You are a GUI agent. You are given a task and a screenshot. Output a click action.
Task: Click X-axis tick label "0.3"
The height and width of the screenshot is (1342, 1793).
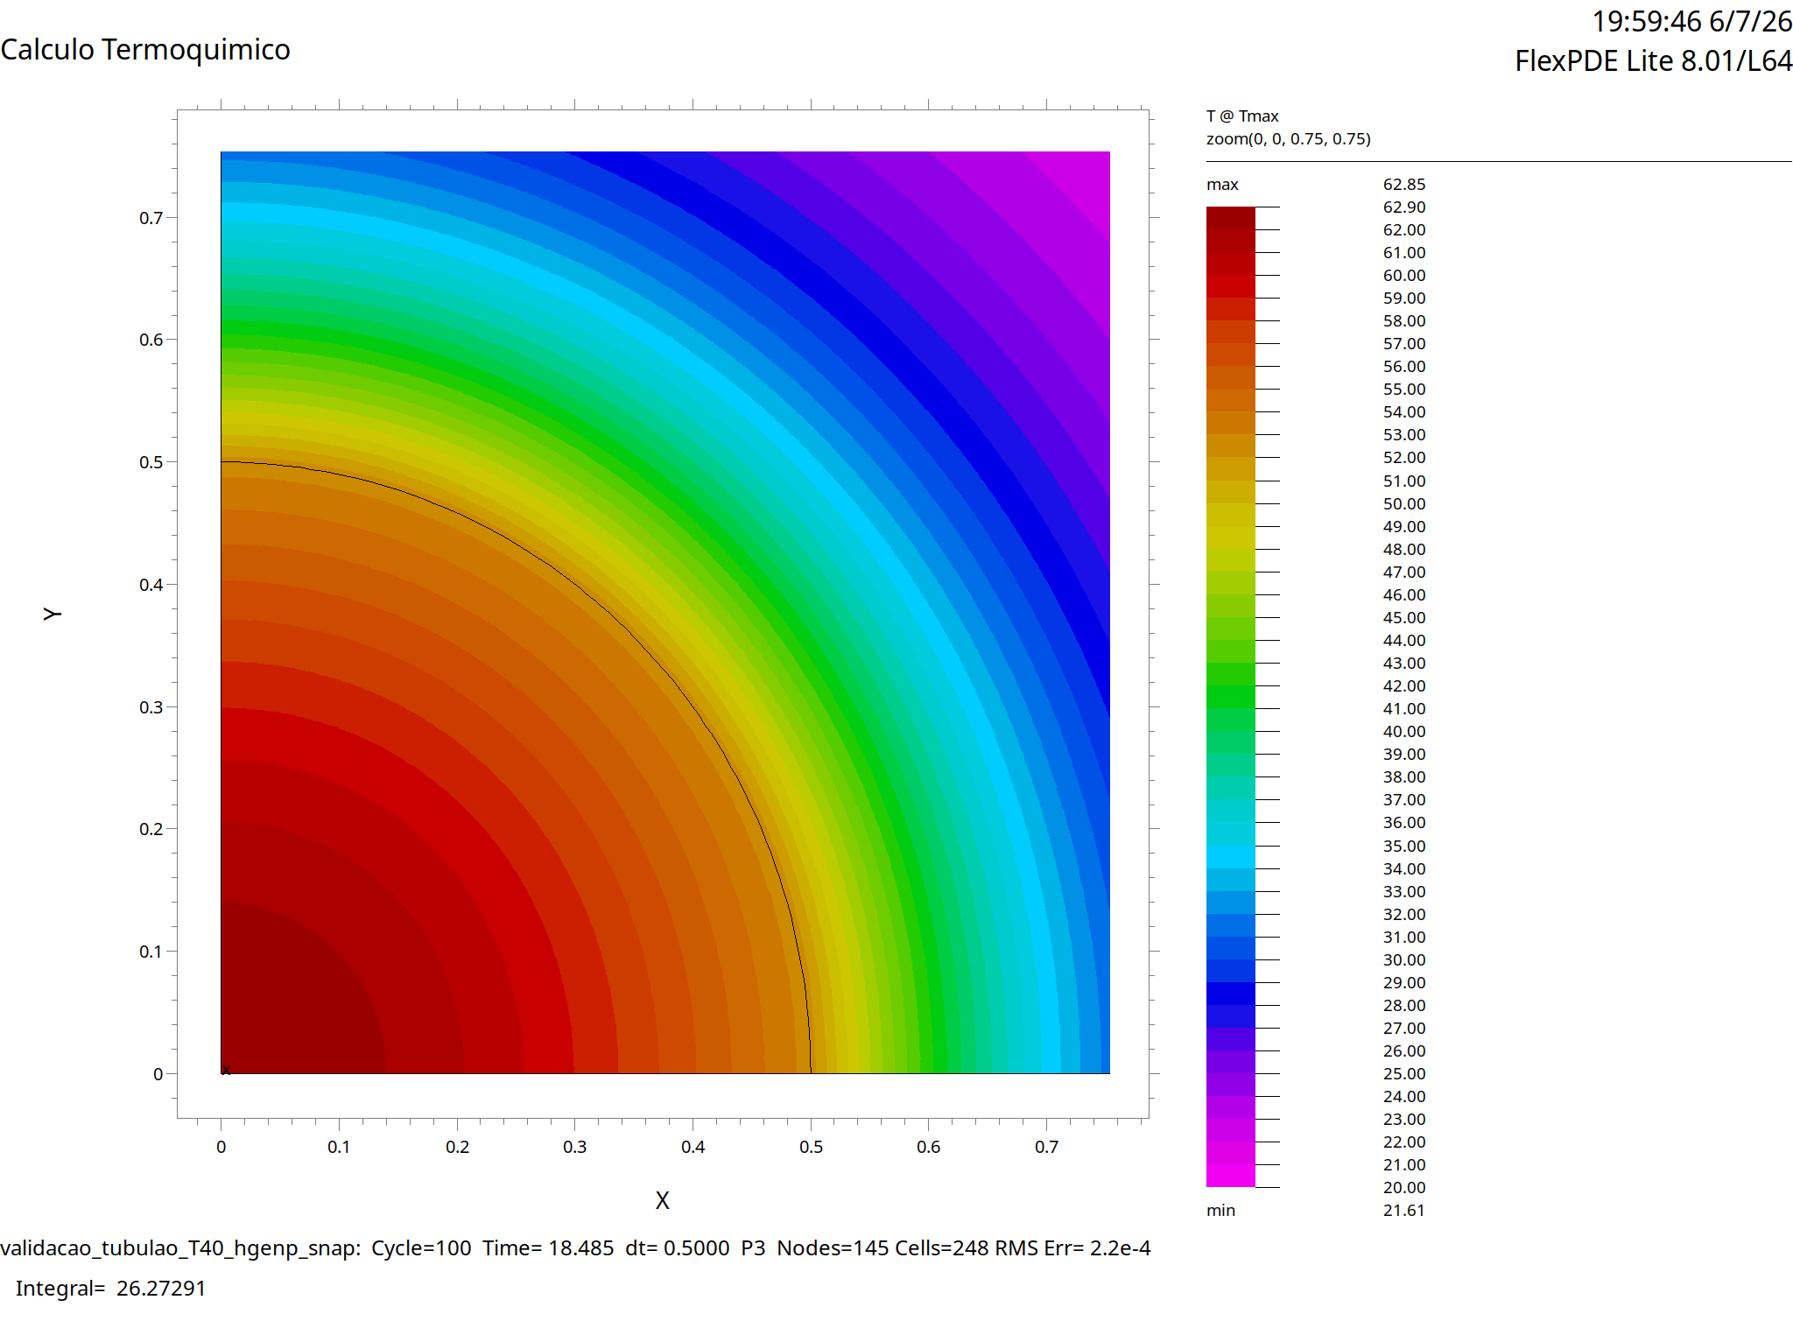click(575, 1147)
